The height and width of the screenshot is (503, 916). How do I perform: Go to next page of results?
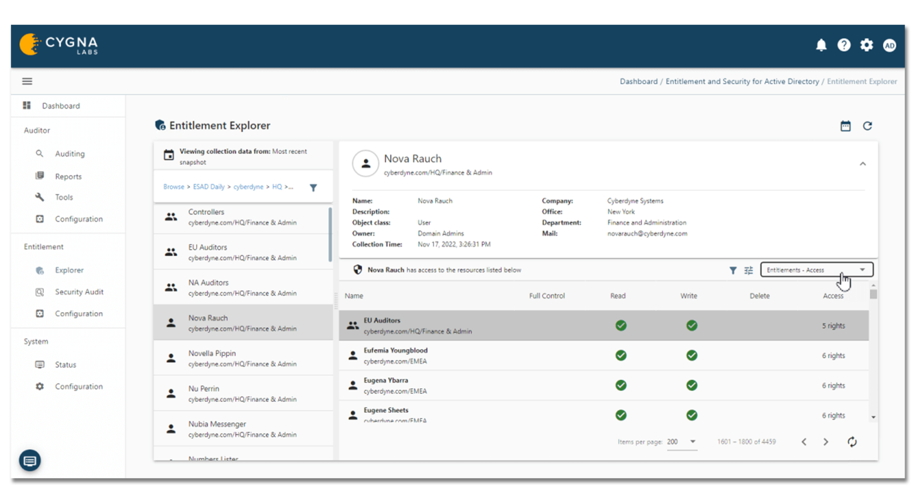pos(825,442)
